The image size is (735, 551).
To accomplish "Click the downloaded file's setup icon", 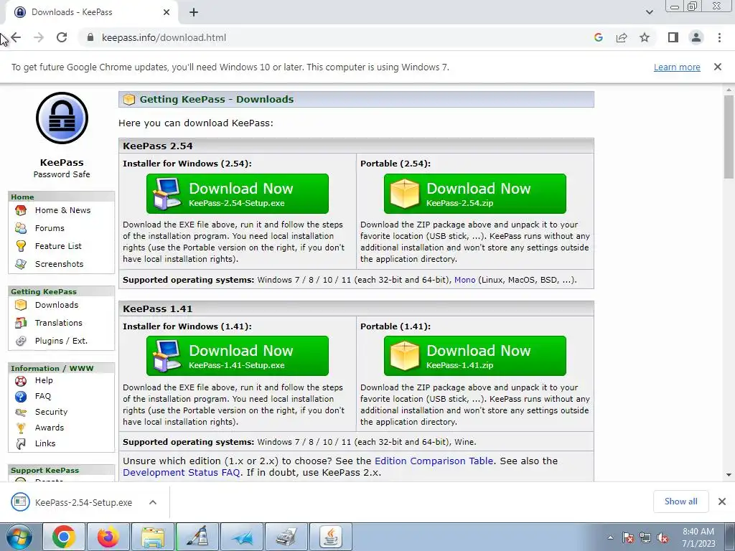I will (20, 502).
